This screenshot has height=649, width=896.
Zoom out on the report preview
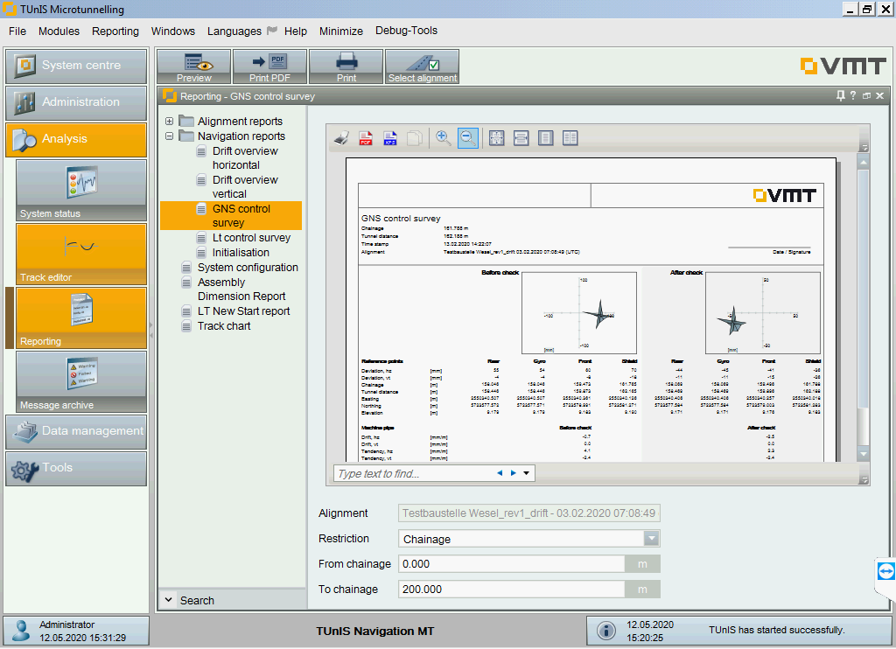pos(467,138)
